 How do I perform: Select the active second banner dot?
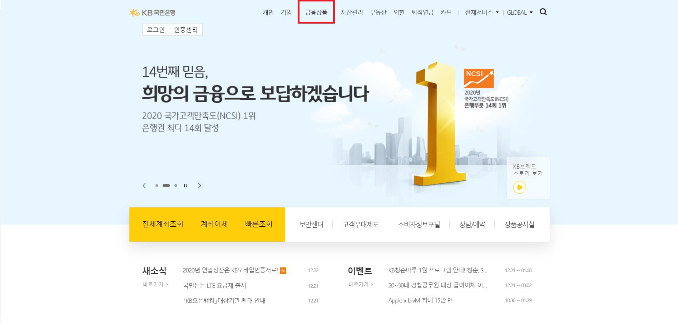(x=166, y=186)
